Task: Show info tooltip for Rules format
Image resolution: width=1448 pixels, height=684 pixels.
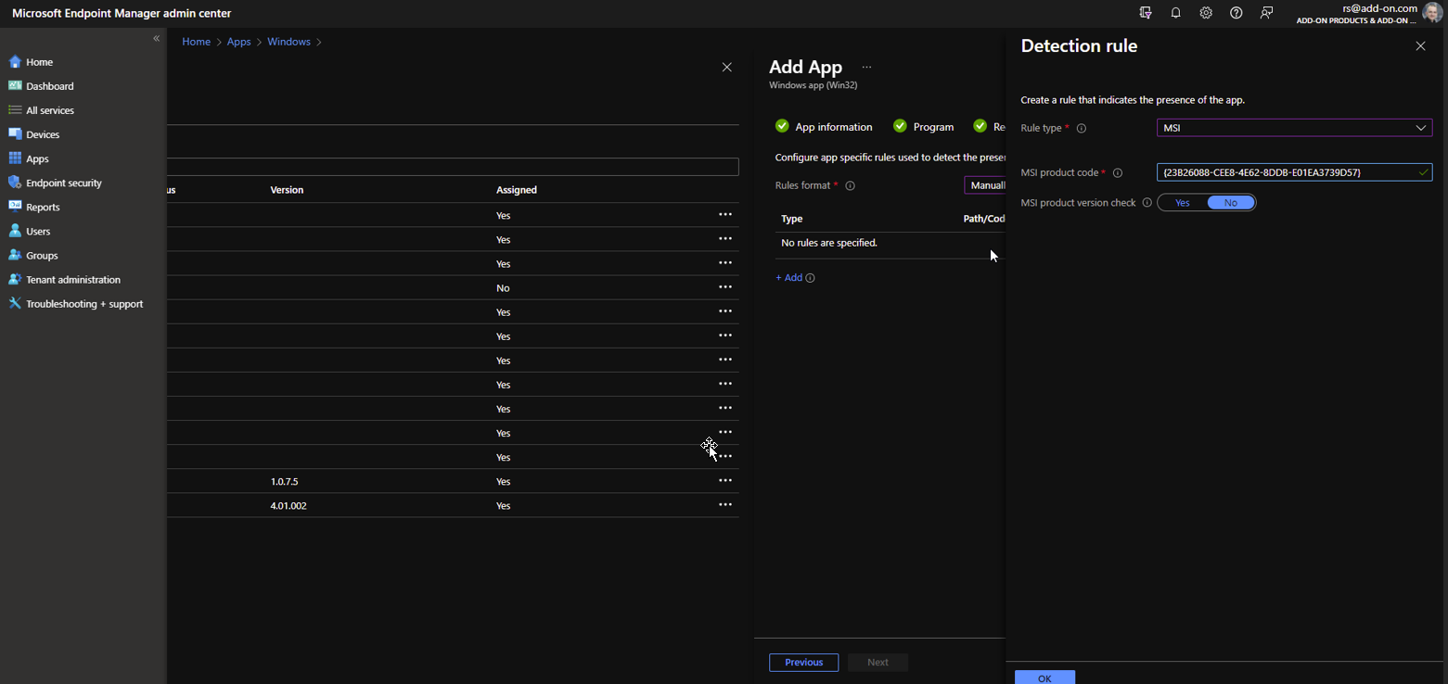Action: [850, 185]
